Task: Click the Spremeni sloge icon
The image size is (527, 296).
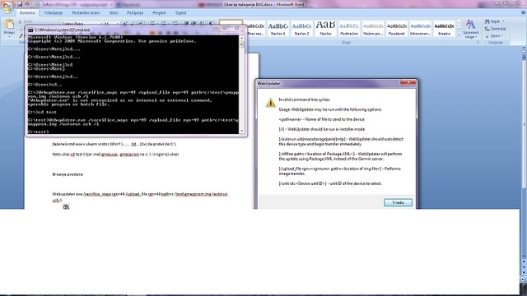Action: [x=470, y=25]
